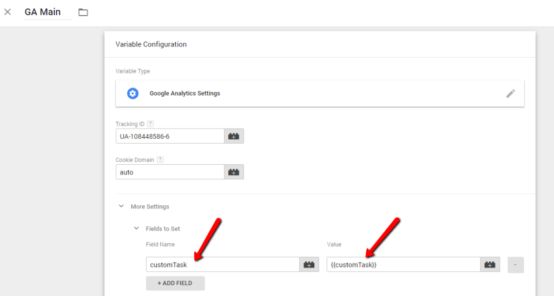The height and width of the screenshot is (296, 554).
Task: Open the folder icon next to GA Main
Action: click(x=83, y=12)
